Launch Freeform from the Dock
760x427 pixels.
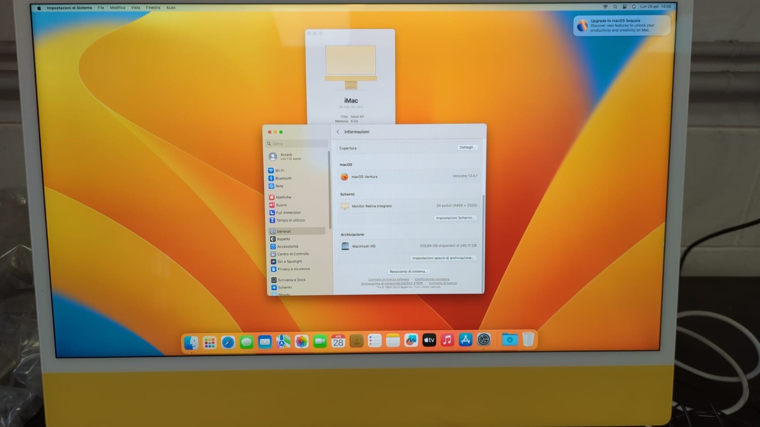point(411,340)
